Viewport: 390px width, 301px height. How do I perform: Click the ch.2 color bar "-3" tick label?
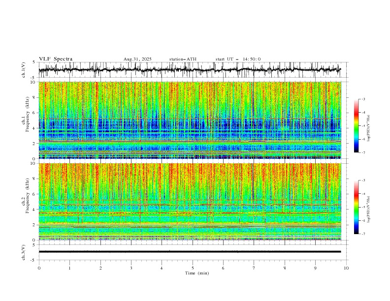(363, 181)
